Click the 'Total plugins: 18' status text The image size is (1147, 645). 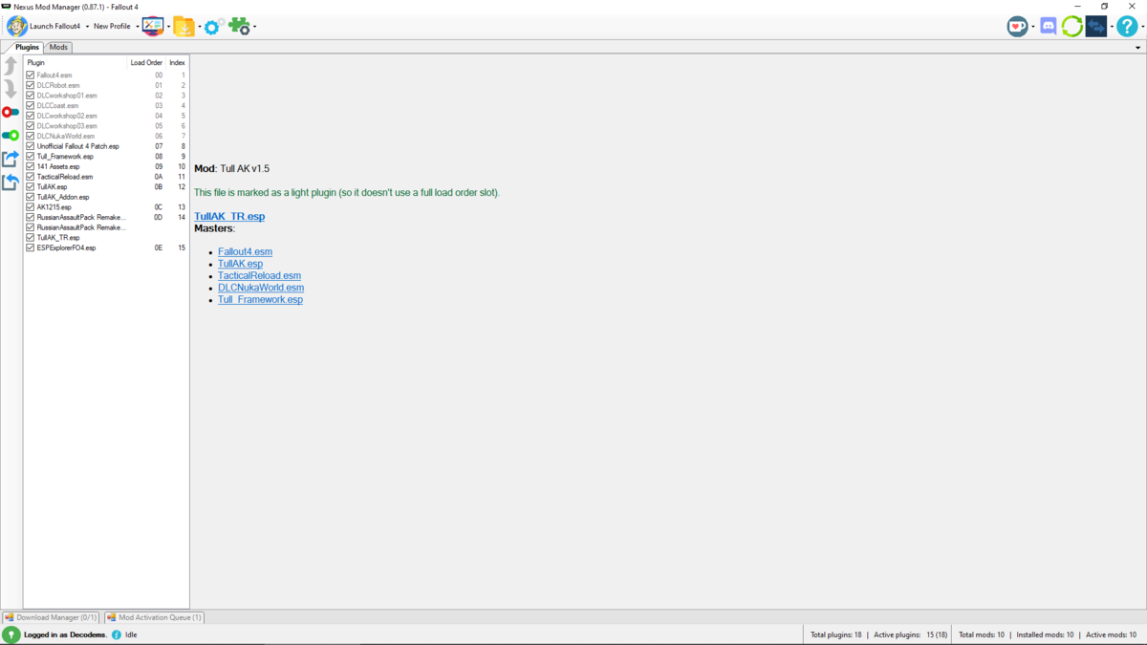[x=835, y=634]
